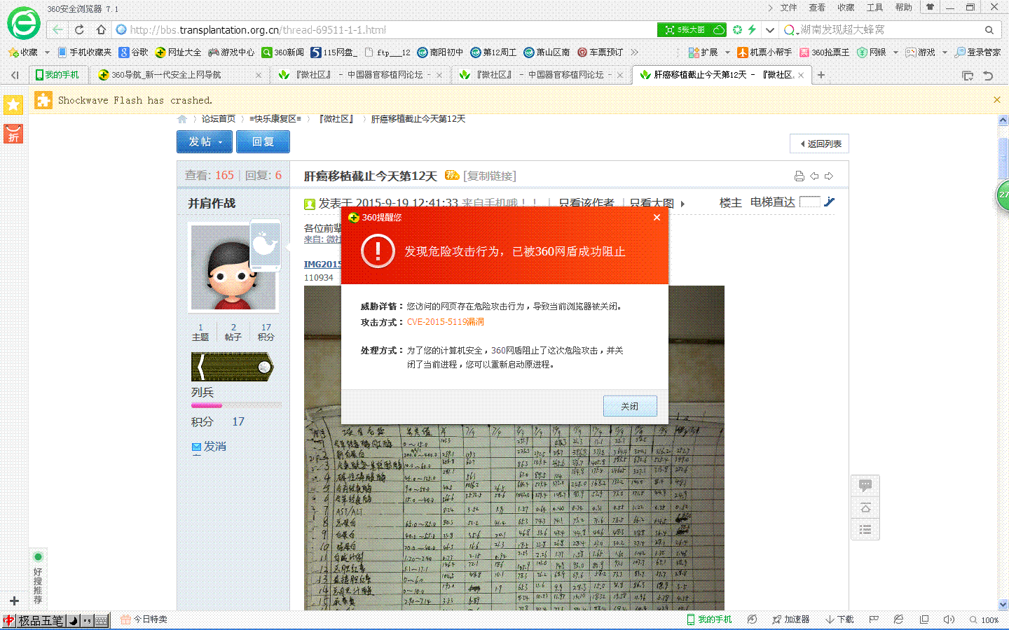Click the 关闭 button in dialog
The height and width of the screenshot is (630, 1009).
point(630,406)
